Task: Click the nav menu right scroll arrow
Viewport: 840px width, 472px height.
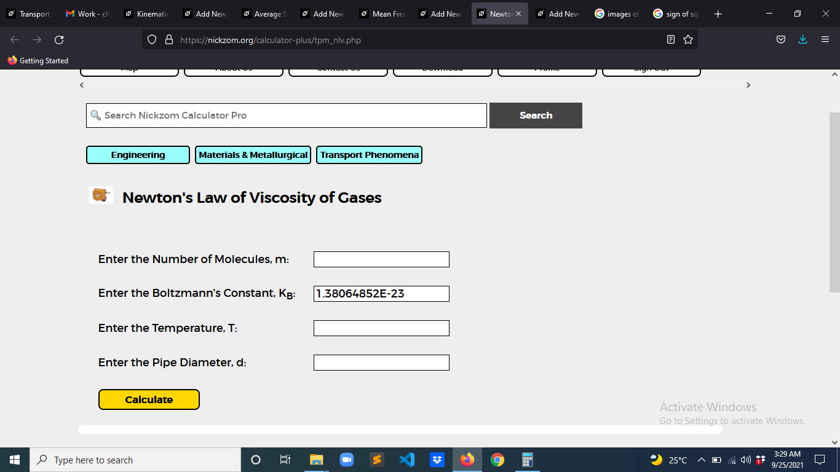Action: tap(748, 85)
